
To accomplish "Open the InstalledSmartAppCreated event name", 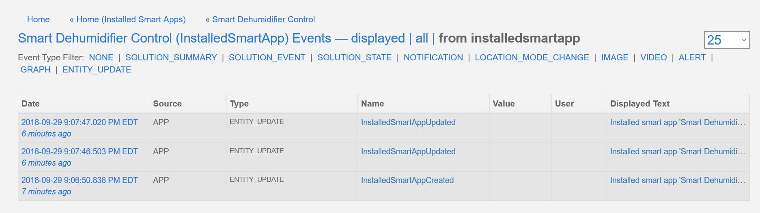I will click(x=407, y=180).
